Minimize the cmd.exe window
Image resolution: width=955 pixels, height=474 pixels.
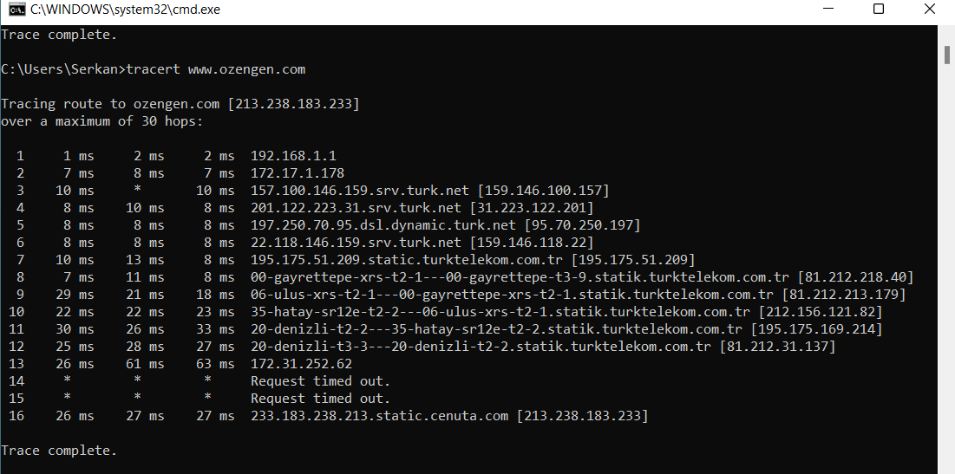coord(831,10)
